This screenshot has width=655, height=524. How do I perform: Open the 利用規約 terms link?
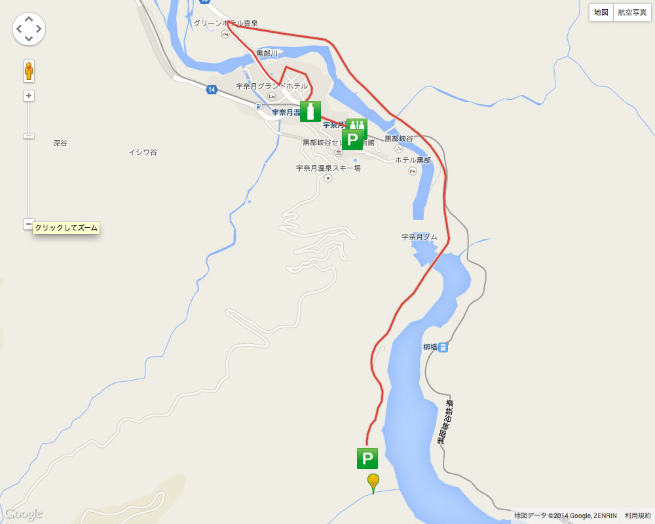tap(637, 515)
